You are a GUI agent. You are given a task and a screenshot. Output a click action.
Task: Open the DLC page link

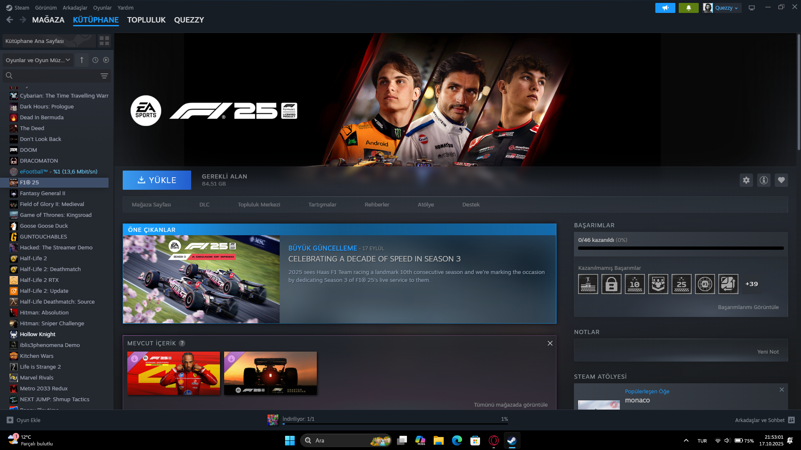coord(205,205)
